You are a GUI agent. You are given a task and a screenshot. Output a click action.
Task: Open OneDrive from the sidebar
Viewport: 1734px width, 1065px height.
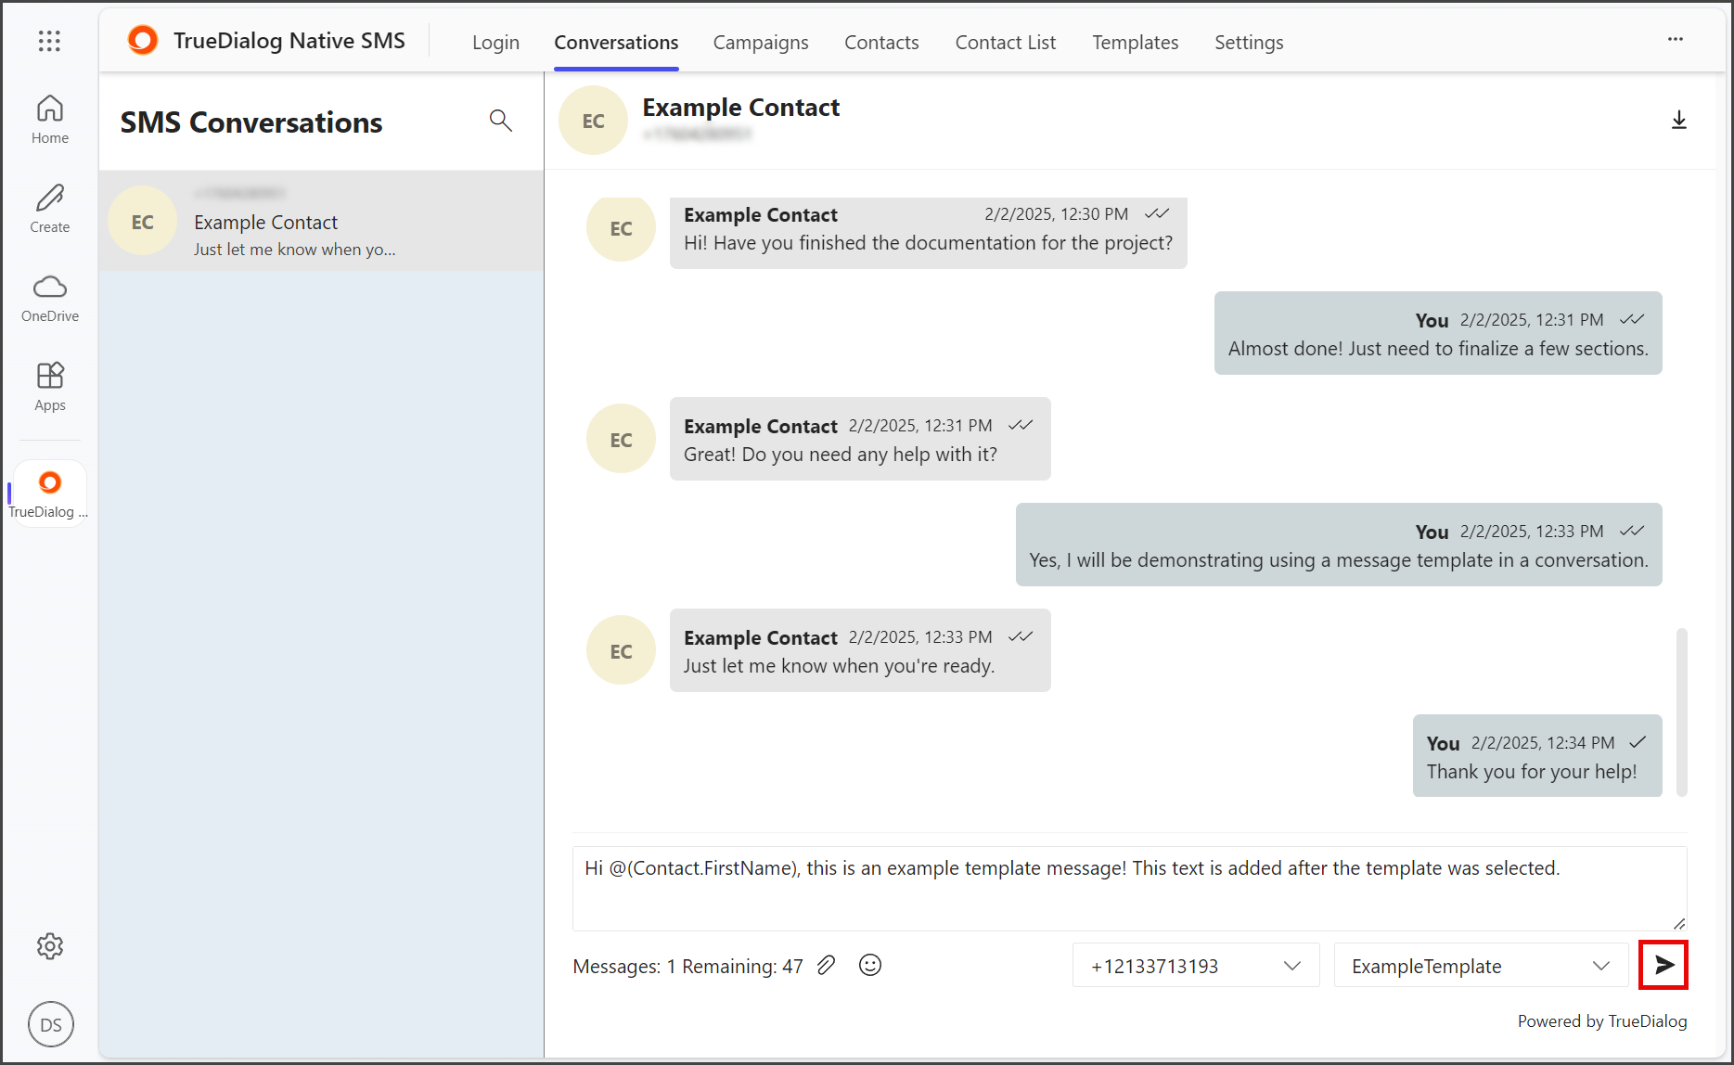50,298
